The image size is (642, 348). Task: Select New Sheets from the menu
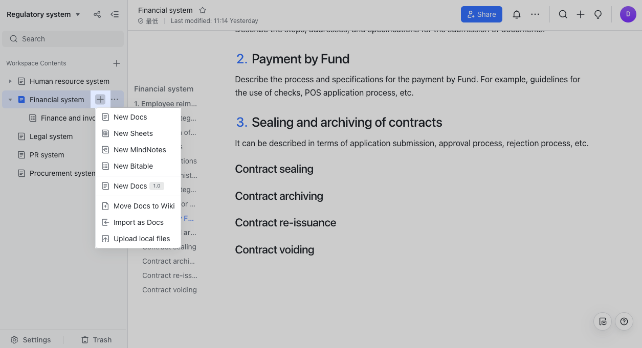pos(133,133)
